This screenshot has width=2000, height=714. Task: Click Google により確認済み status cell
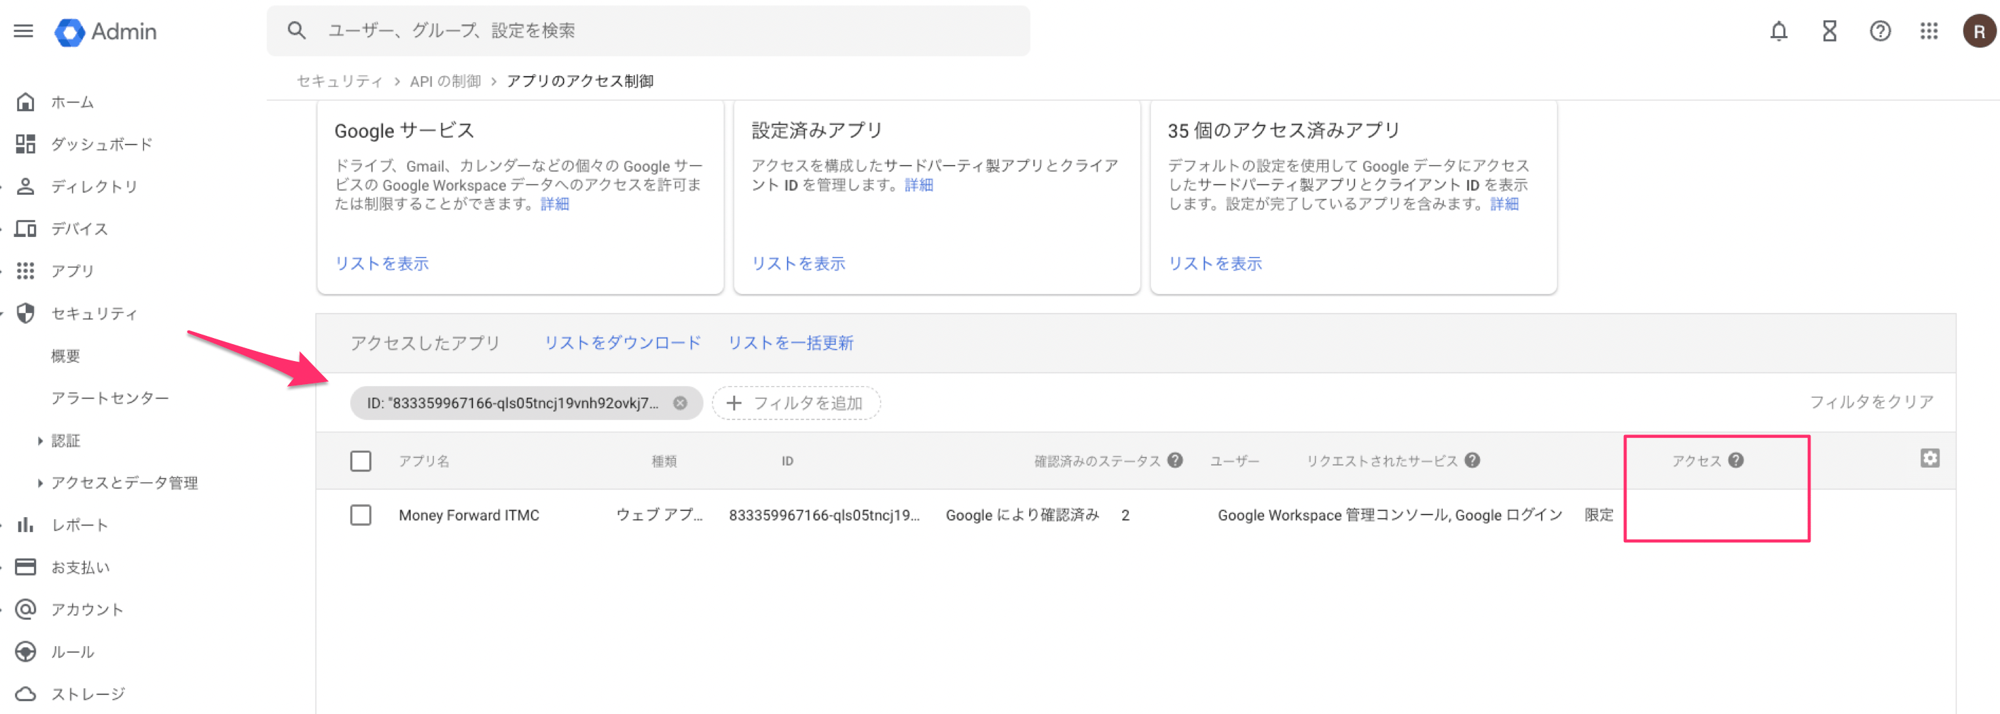[1022, 514]
